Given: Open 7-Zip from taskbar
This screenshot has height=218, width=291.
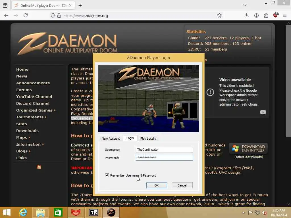Looking at the screenshot, I should coord(93,212).
